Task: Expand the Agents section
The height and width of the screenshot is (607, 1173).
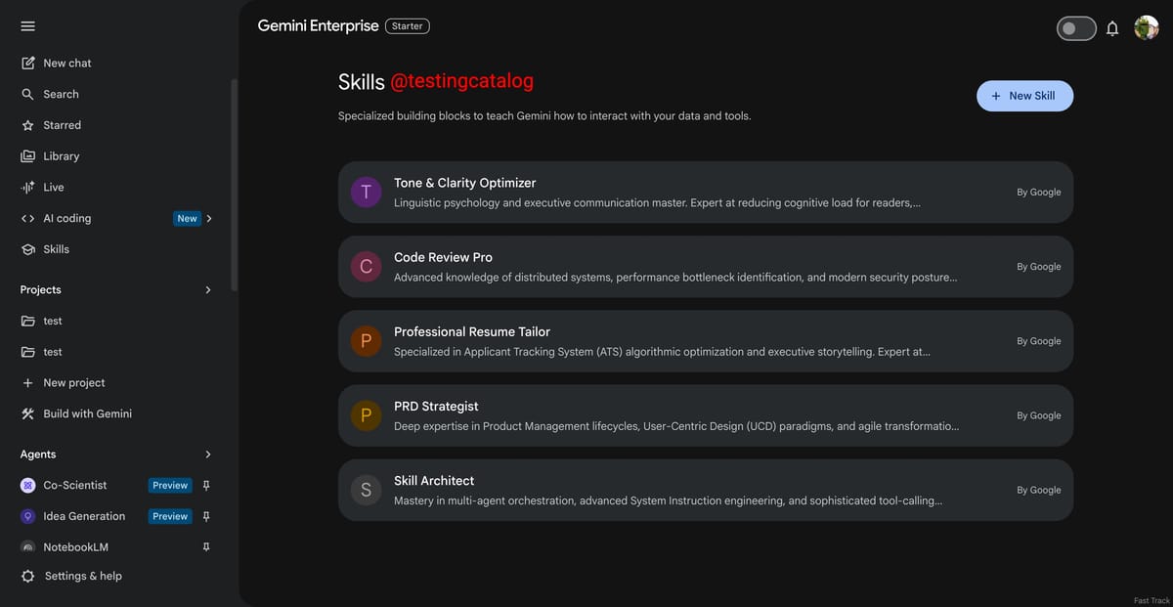Action: click(207, 454)
